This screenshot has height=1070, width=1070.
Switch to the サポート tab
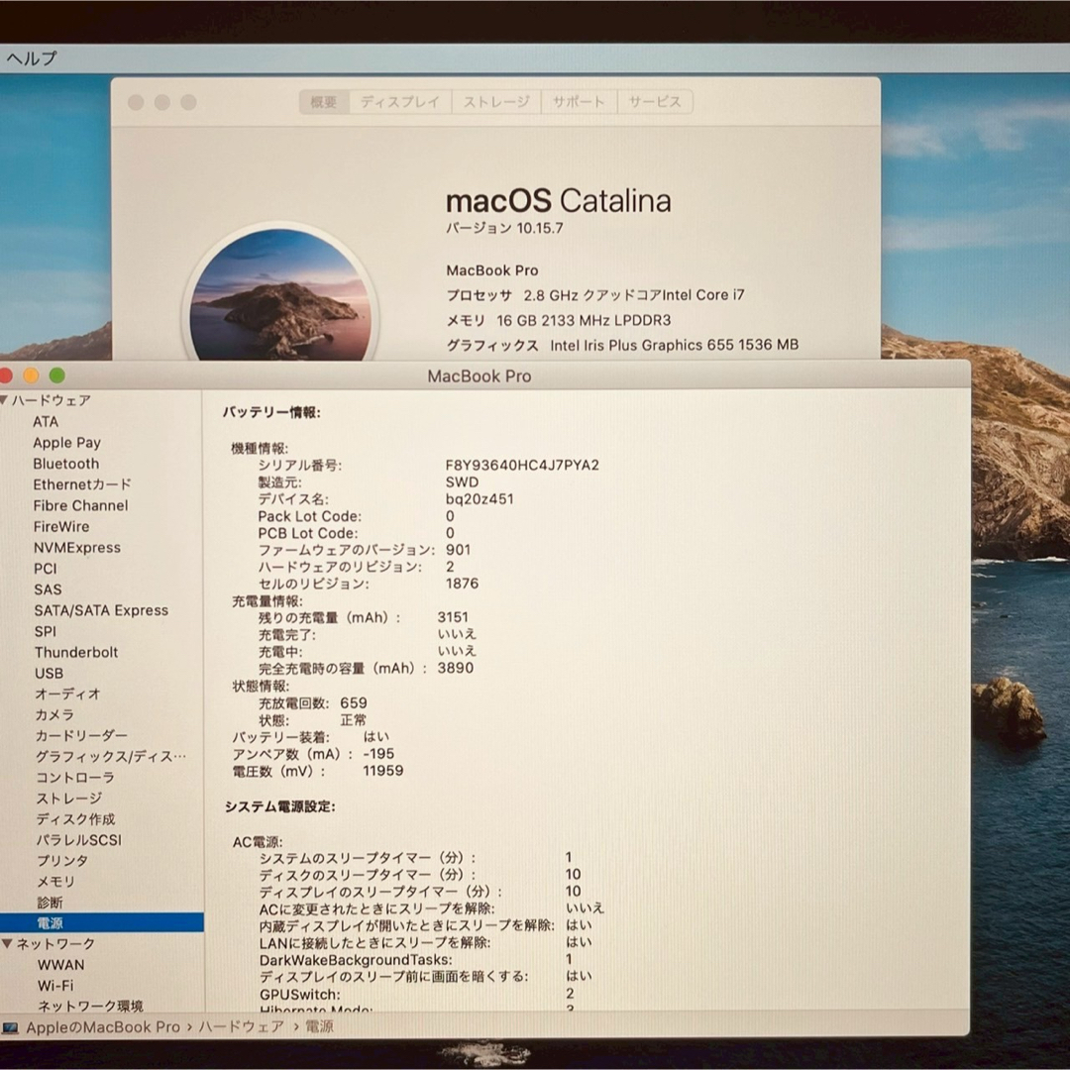[x=579, y=102]
